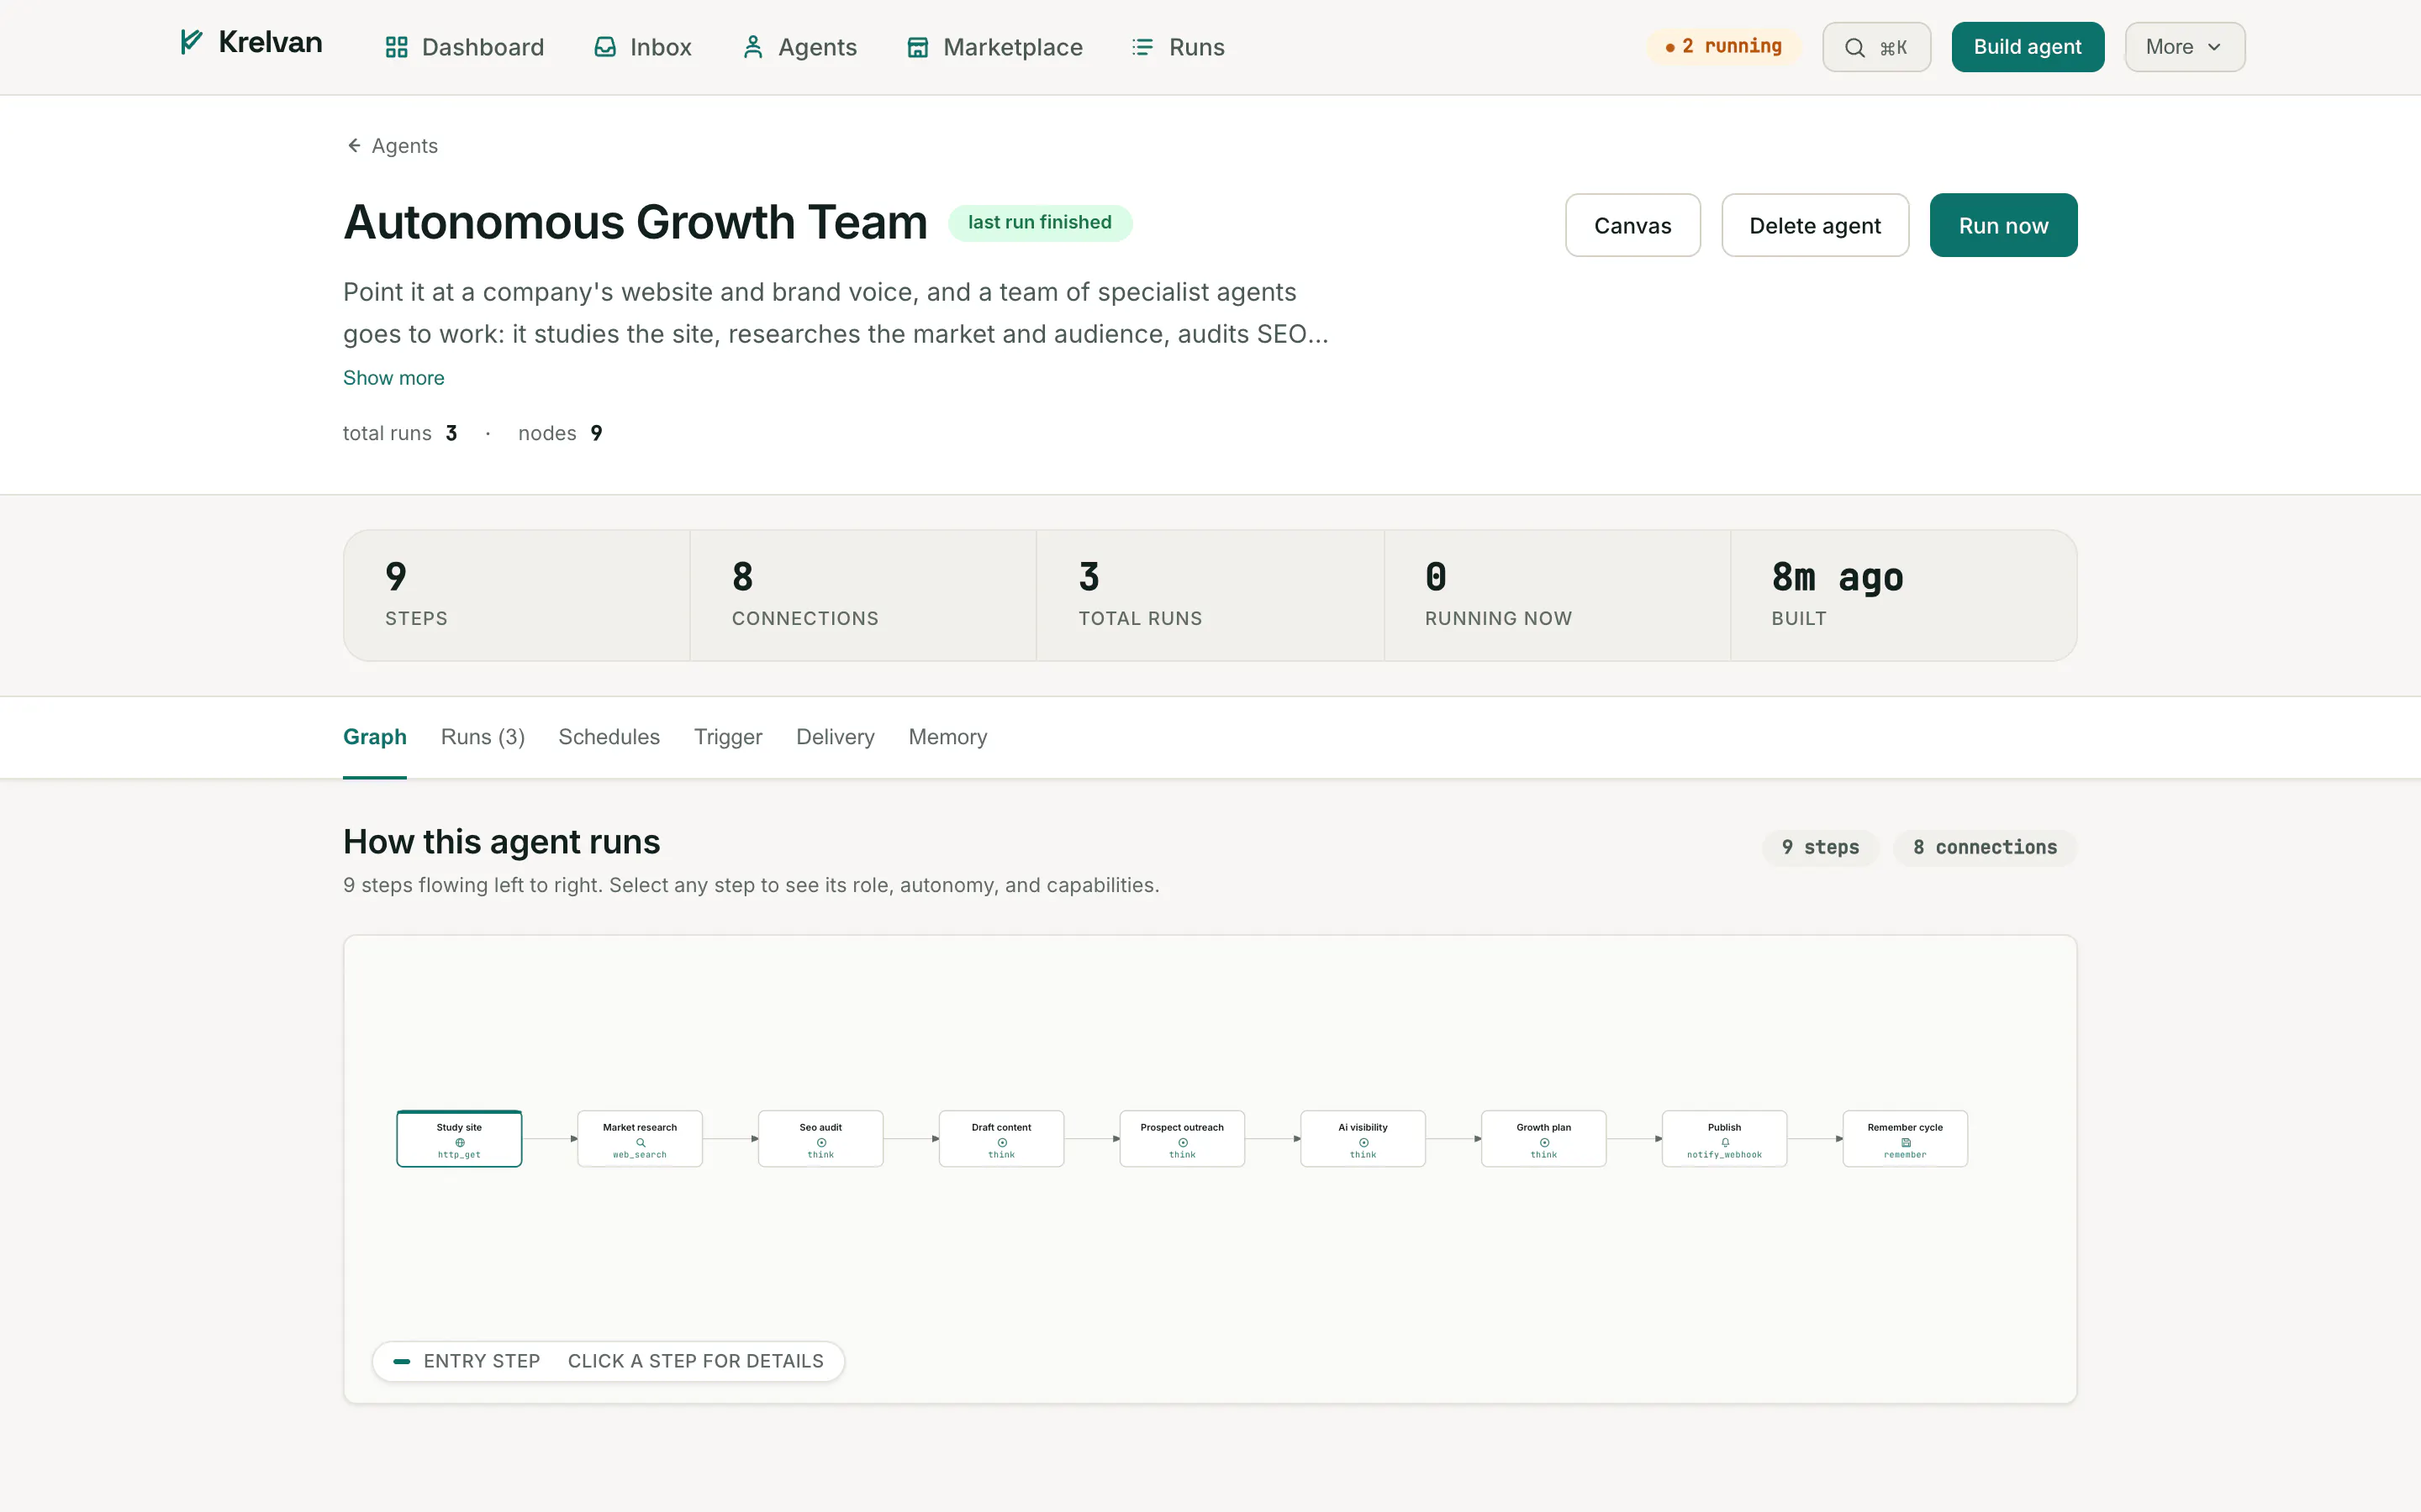The height and width of the screenshot is (1512, 2421).
Task: Click the ENTRY STEP legend label
Action: [481, 1361]
